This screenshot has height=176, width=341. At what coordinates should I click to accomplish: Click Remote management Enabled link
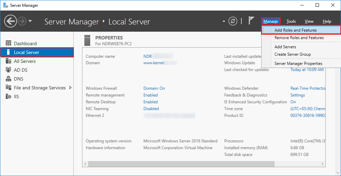pos(151,95)
